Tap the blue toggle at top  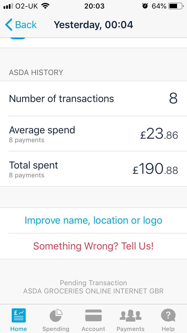pyautogui.click(x=18, y=38)
